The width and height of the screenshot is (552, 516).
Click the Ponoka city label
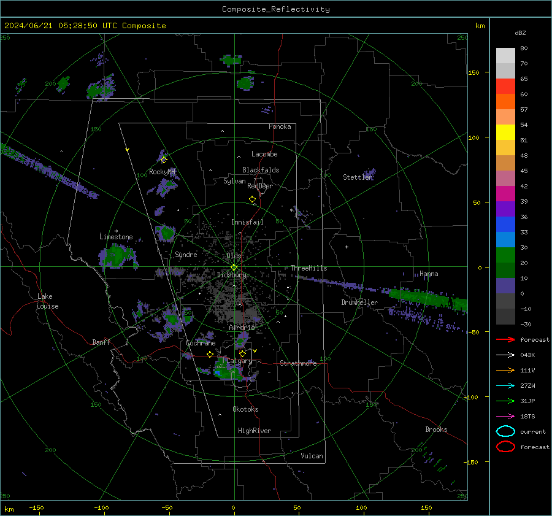tap(280, 126)
